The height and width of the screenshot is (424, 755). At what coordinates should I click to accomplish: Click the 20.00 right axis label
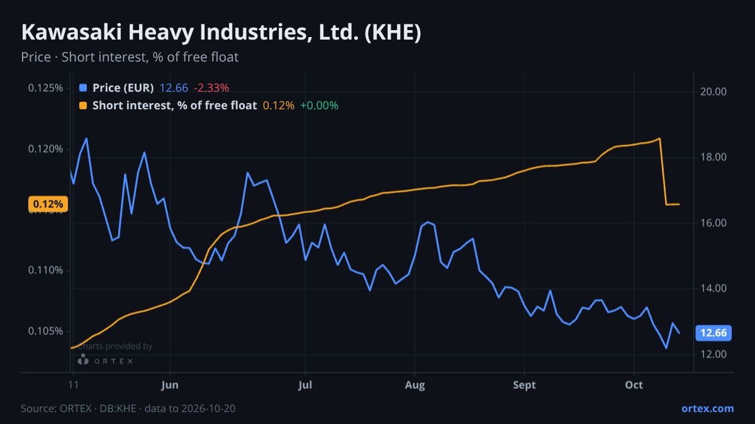point(713,92)
